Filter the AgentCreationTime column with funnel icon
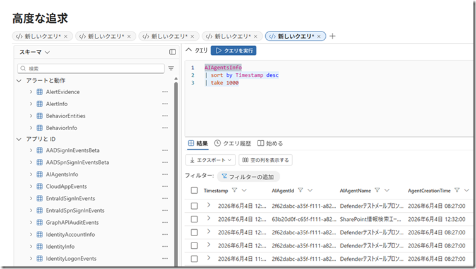The height and width of the screenshot is (269, 476). 457,190
